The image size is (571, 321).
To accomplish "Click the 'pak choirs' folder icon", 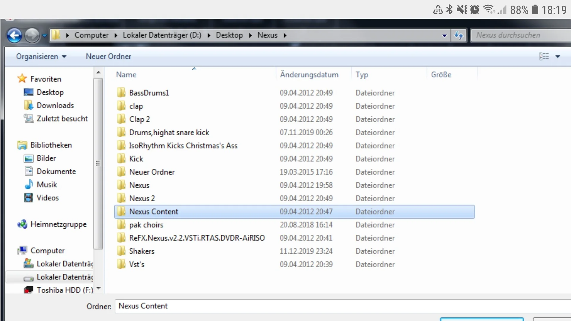I will 121,225.
